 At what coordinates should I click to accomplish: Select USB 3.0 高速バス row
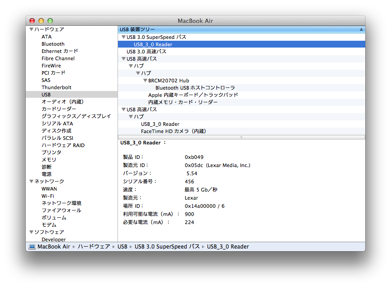pos(241,52)
